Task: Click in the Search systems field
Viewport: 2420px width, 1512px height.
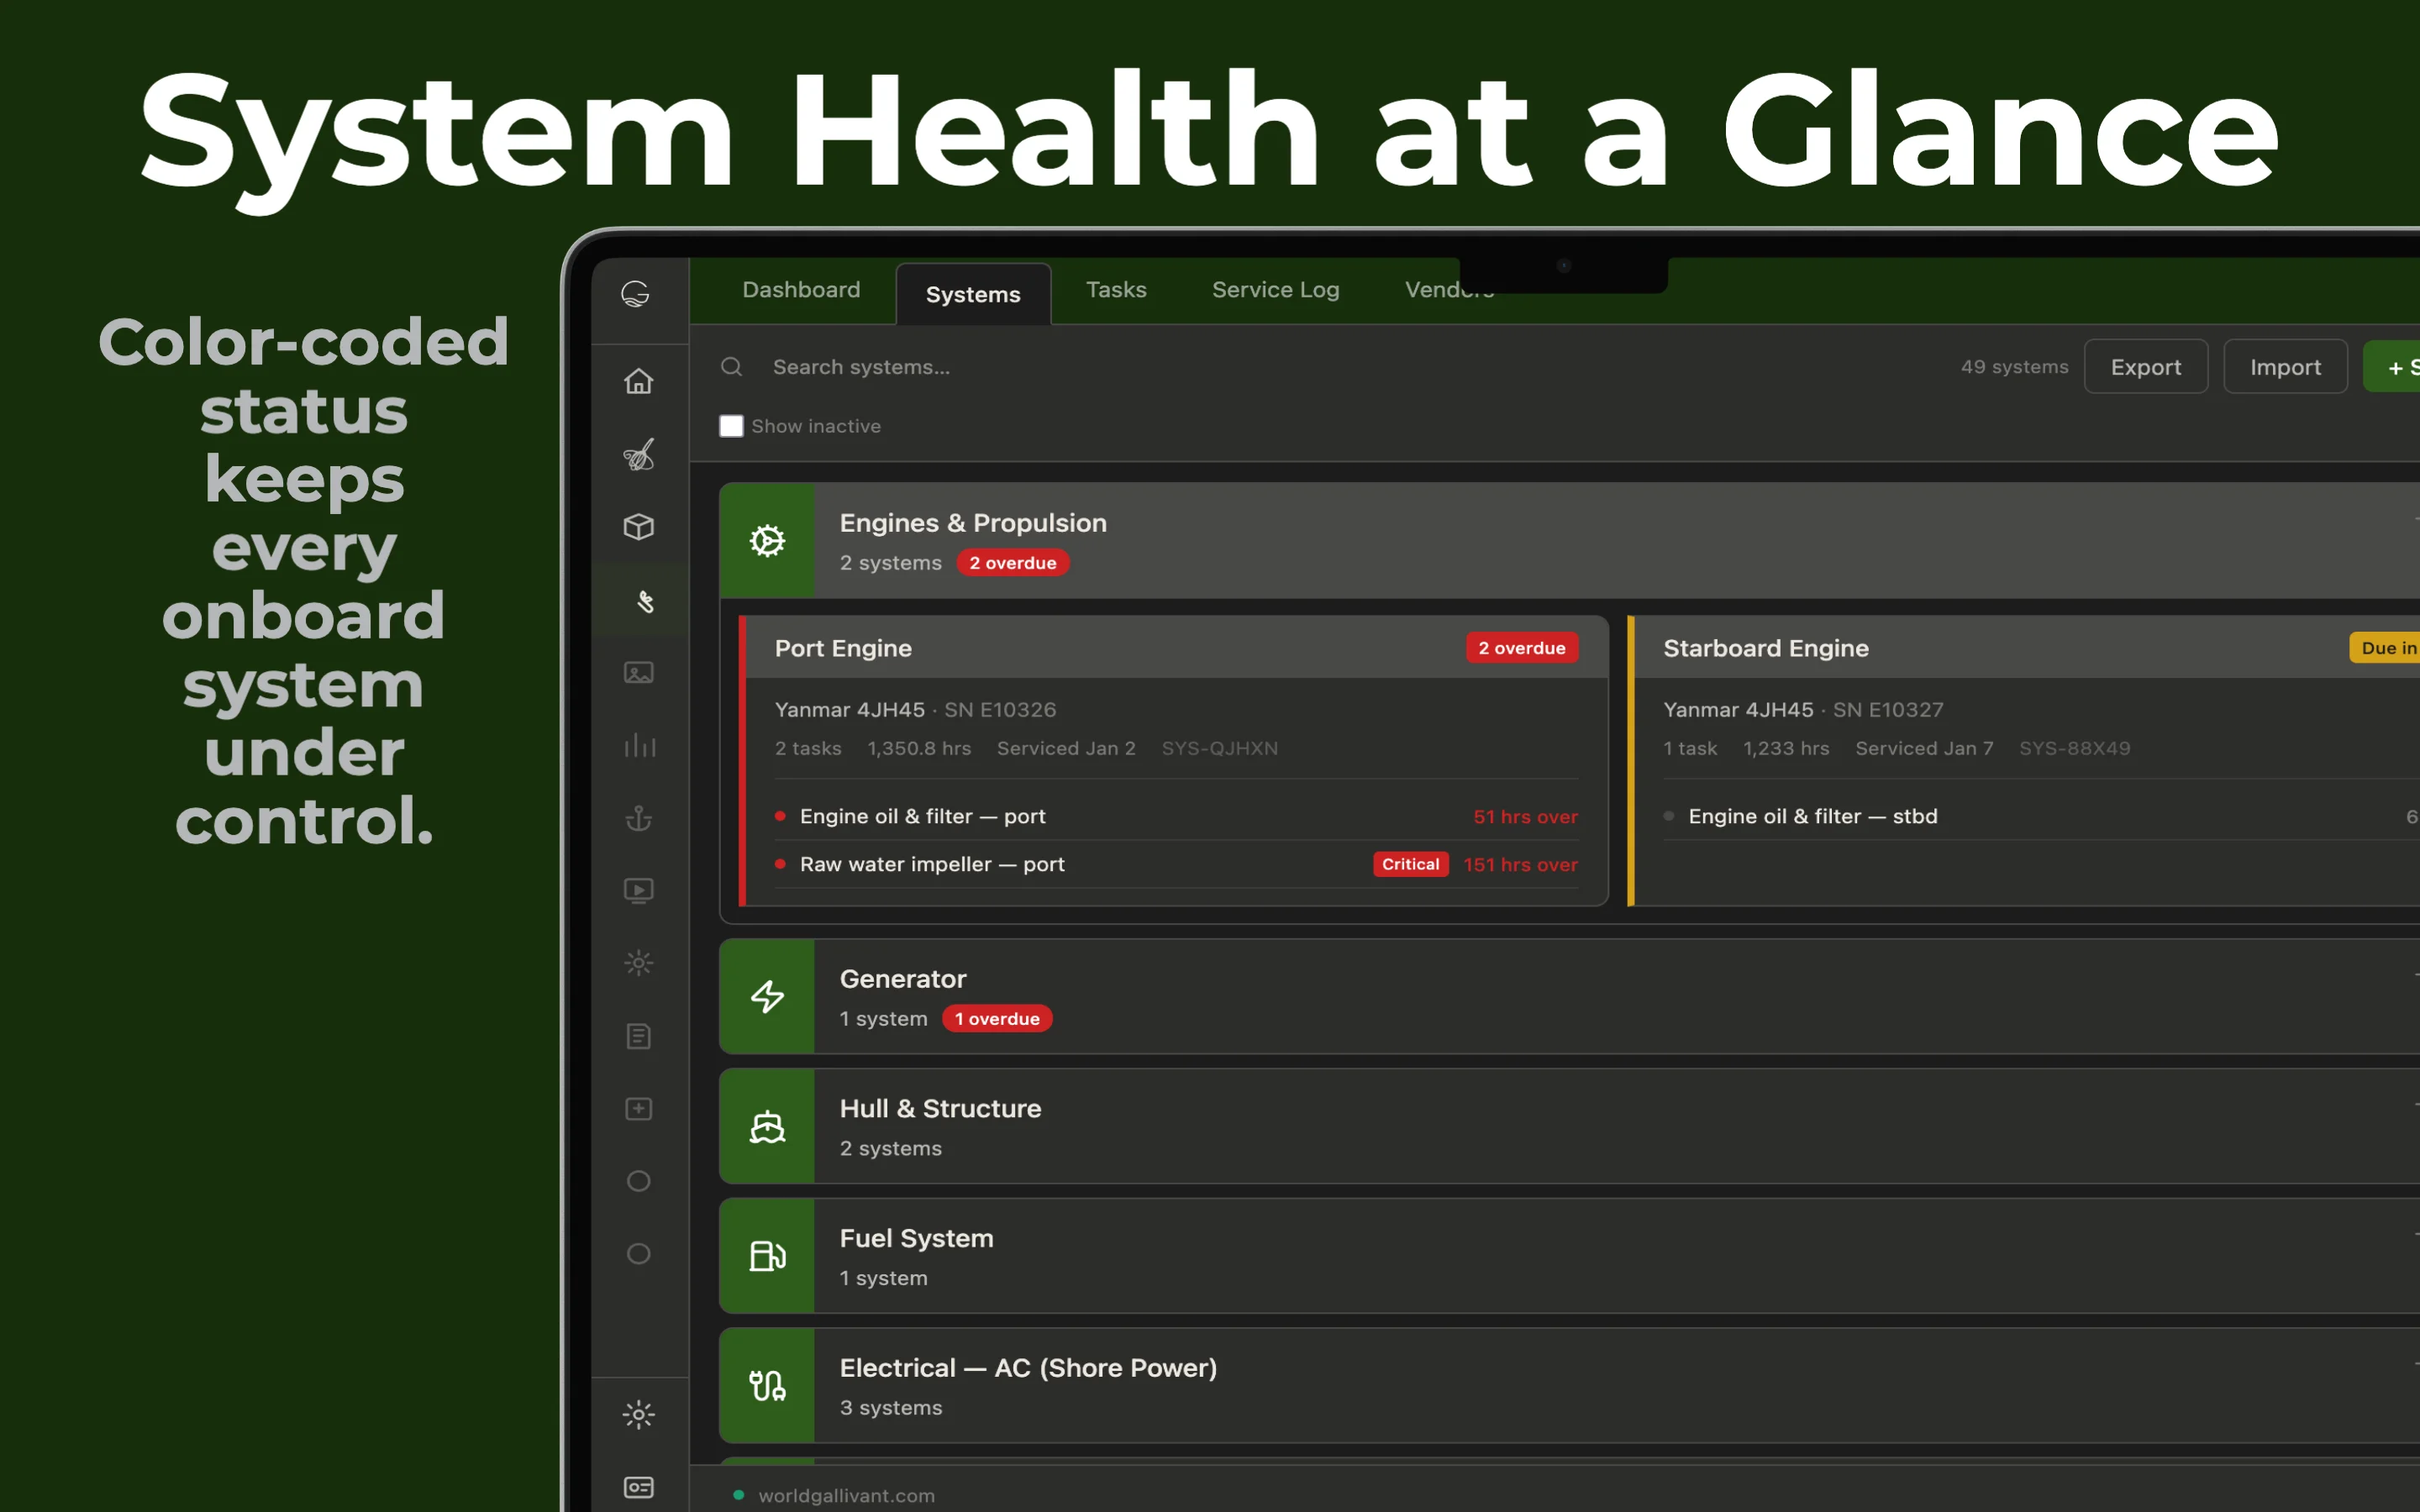Action: [x=1340, y=367]
